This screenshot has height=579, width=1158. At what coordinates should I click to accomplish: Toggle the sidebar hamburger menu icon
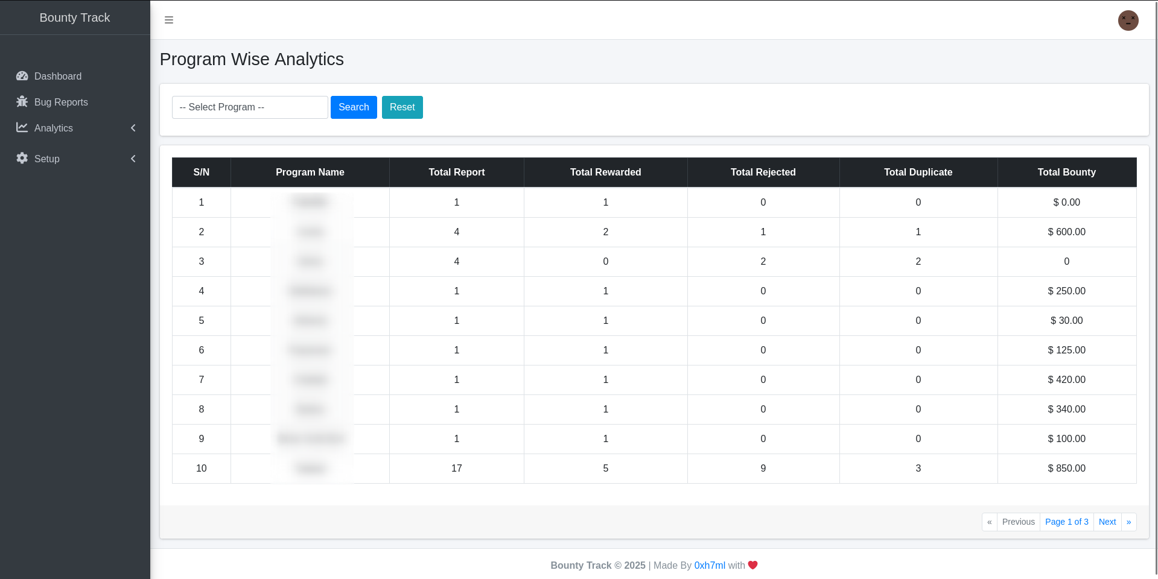169,20
